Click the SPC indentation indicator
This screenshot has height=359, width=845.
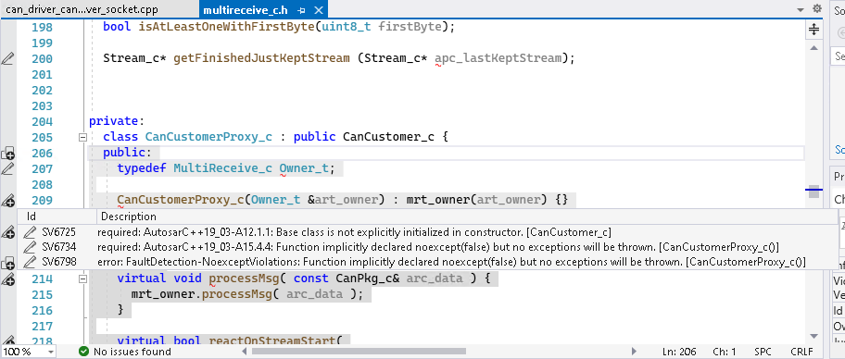coord(763,352)
